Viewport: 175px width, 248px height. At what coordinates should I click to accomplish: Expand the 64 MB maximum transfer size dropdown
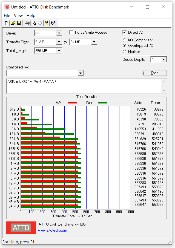click(94, 42)
